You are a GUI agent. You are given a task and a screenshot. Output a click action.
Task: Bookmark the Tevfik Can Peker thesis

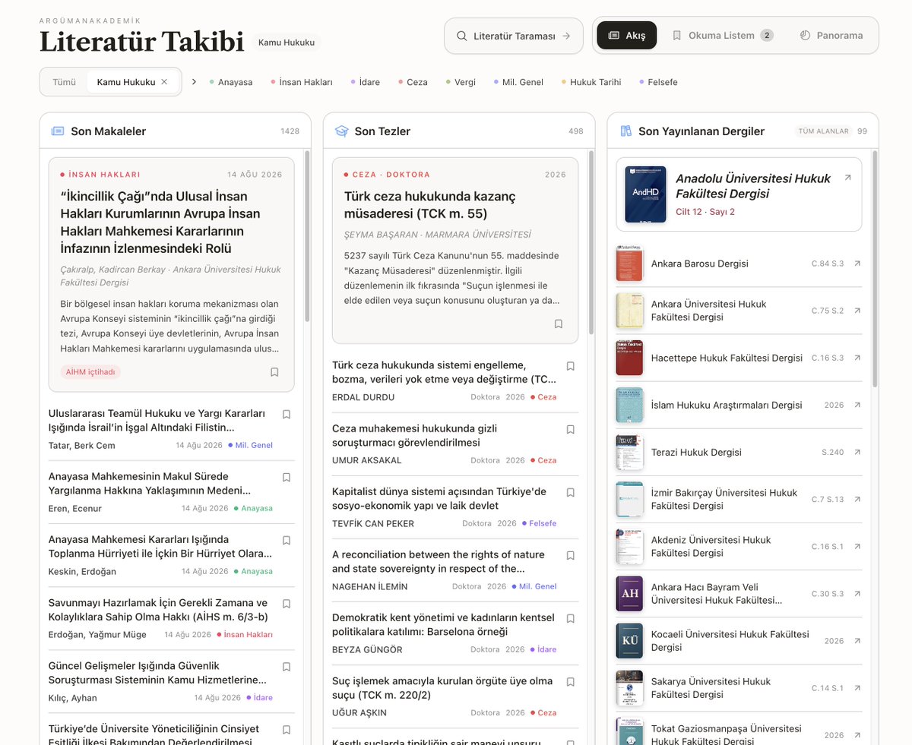571,493
